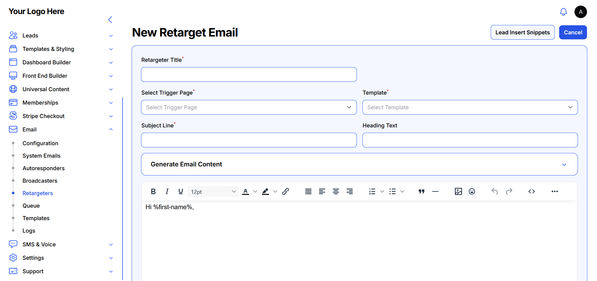Undo the last edit in the editor
The image size is (597, 281).
[x=494, y=191]
